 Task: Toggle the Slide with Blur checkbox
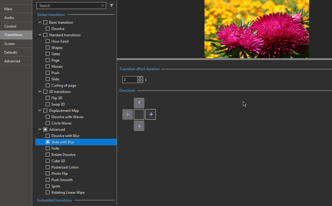(48, 142)
